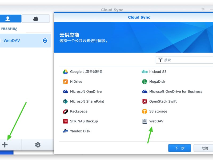Open settings with the gear icon

click(38, 145)
